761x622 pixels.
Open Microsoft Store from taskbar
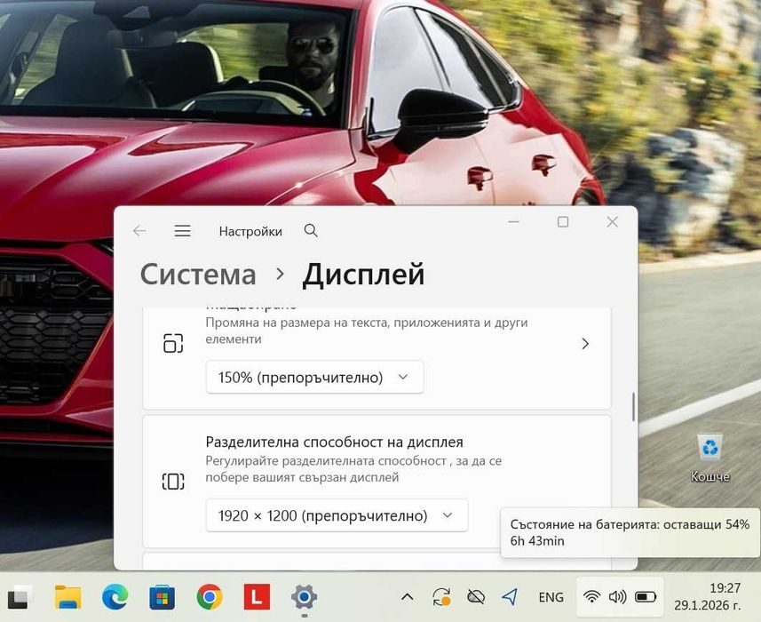163,597
